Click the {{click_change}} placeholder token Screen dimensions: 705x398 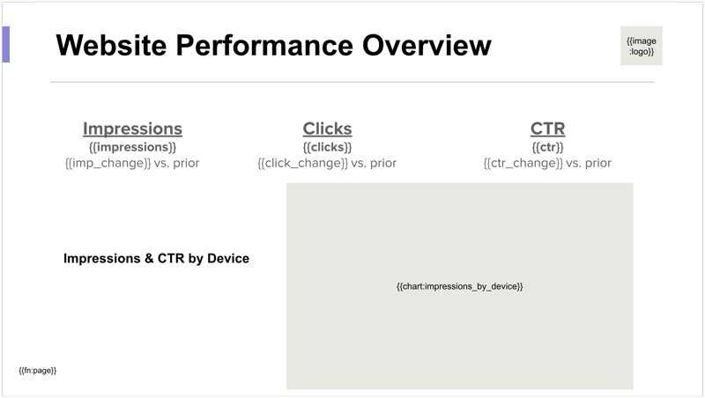(302, 163)
